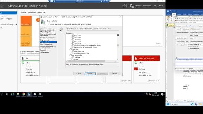Open Ver menu in Server Manager
This screenshot has width=203, height=114.
point(155,6)
